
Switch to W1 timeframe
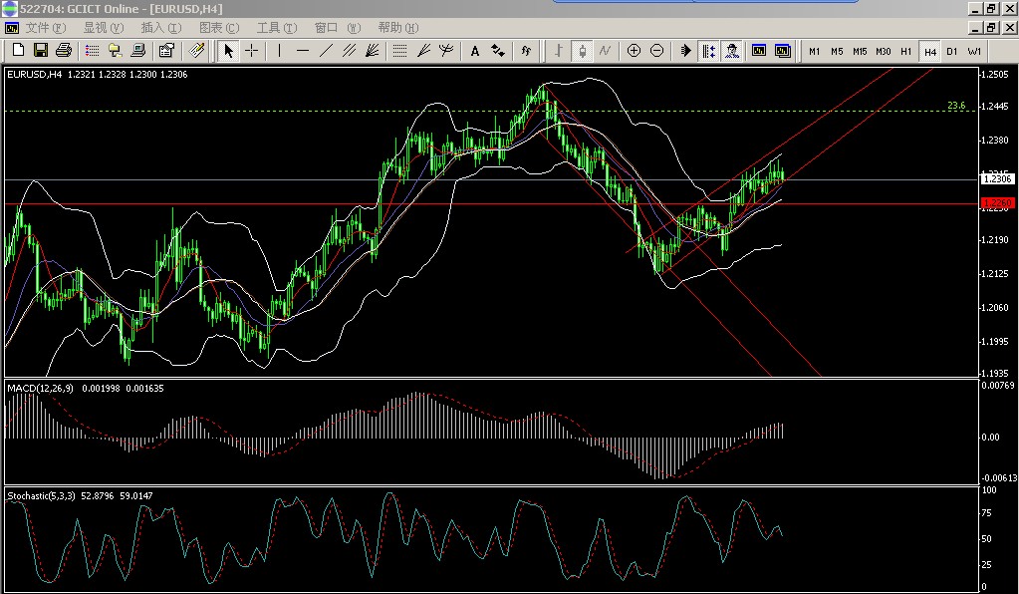pos(974,52)
